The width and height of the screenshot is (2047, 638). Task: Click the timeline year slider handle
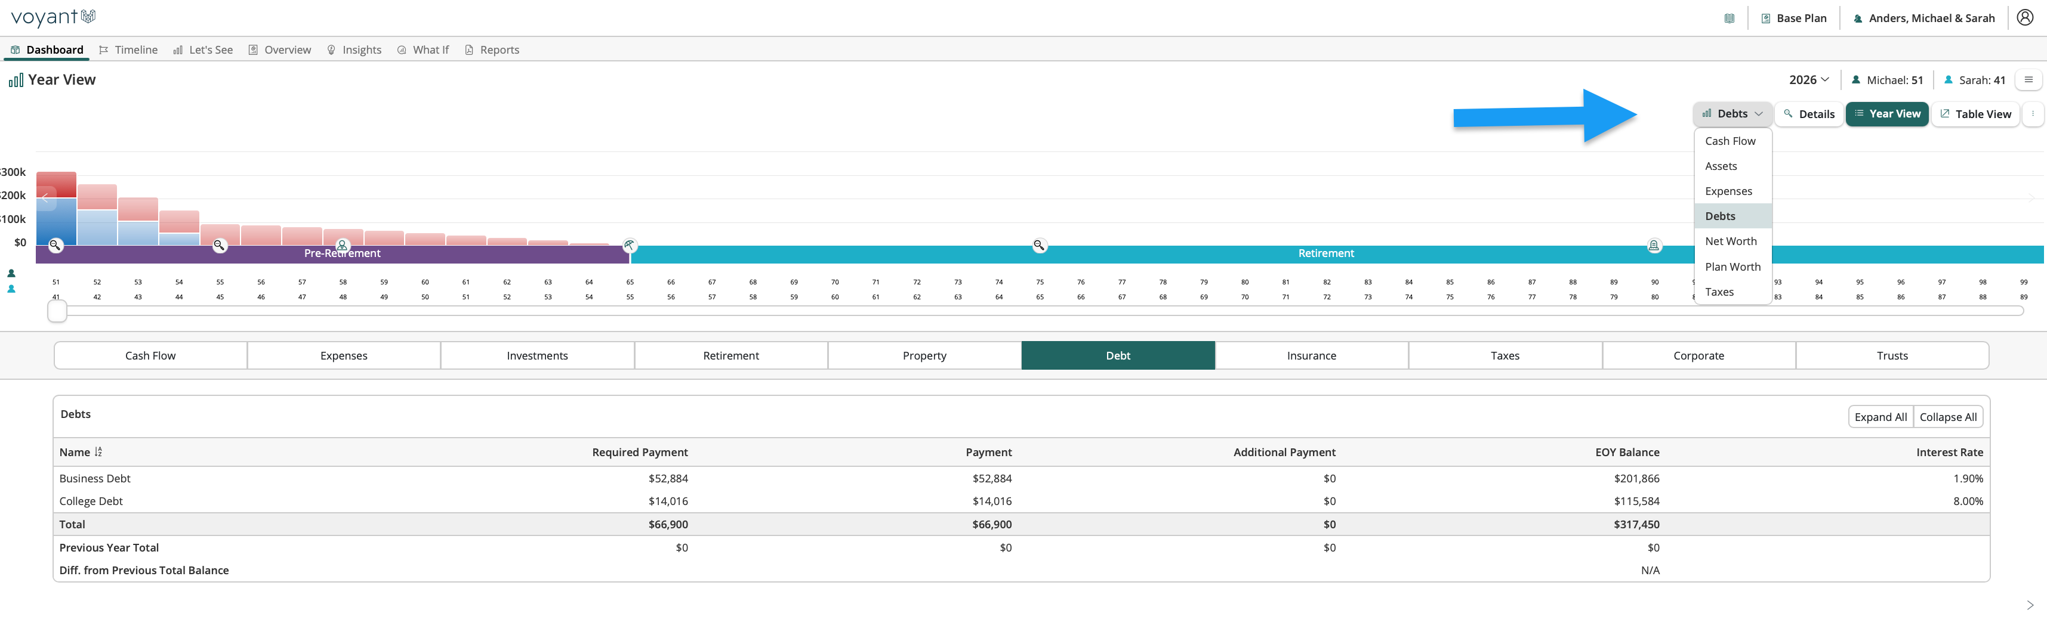pyautogui.click(x=57, y=311)
